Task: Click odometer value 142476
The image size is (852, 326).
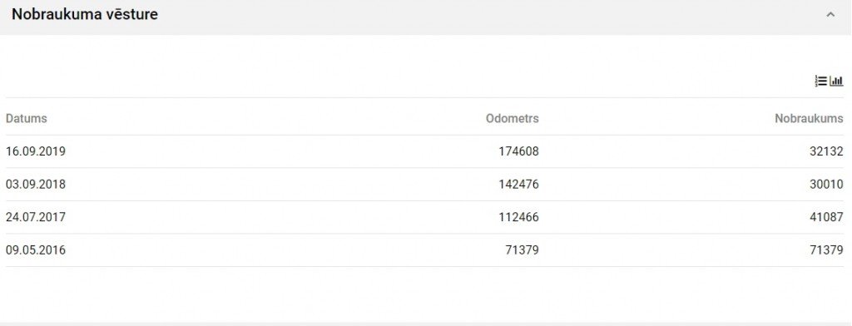Action: pos(519,185)
